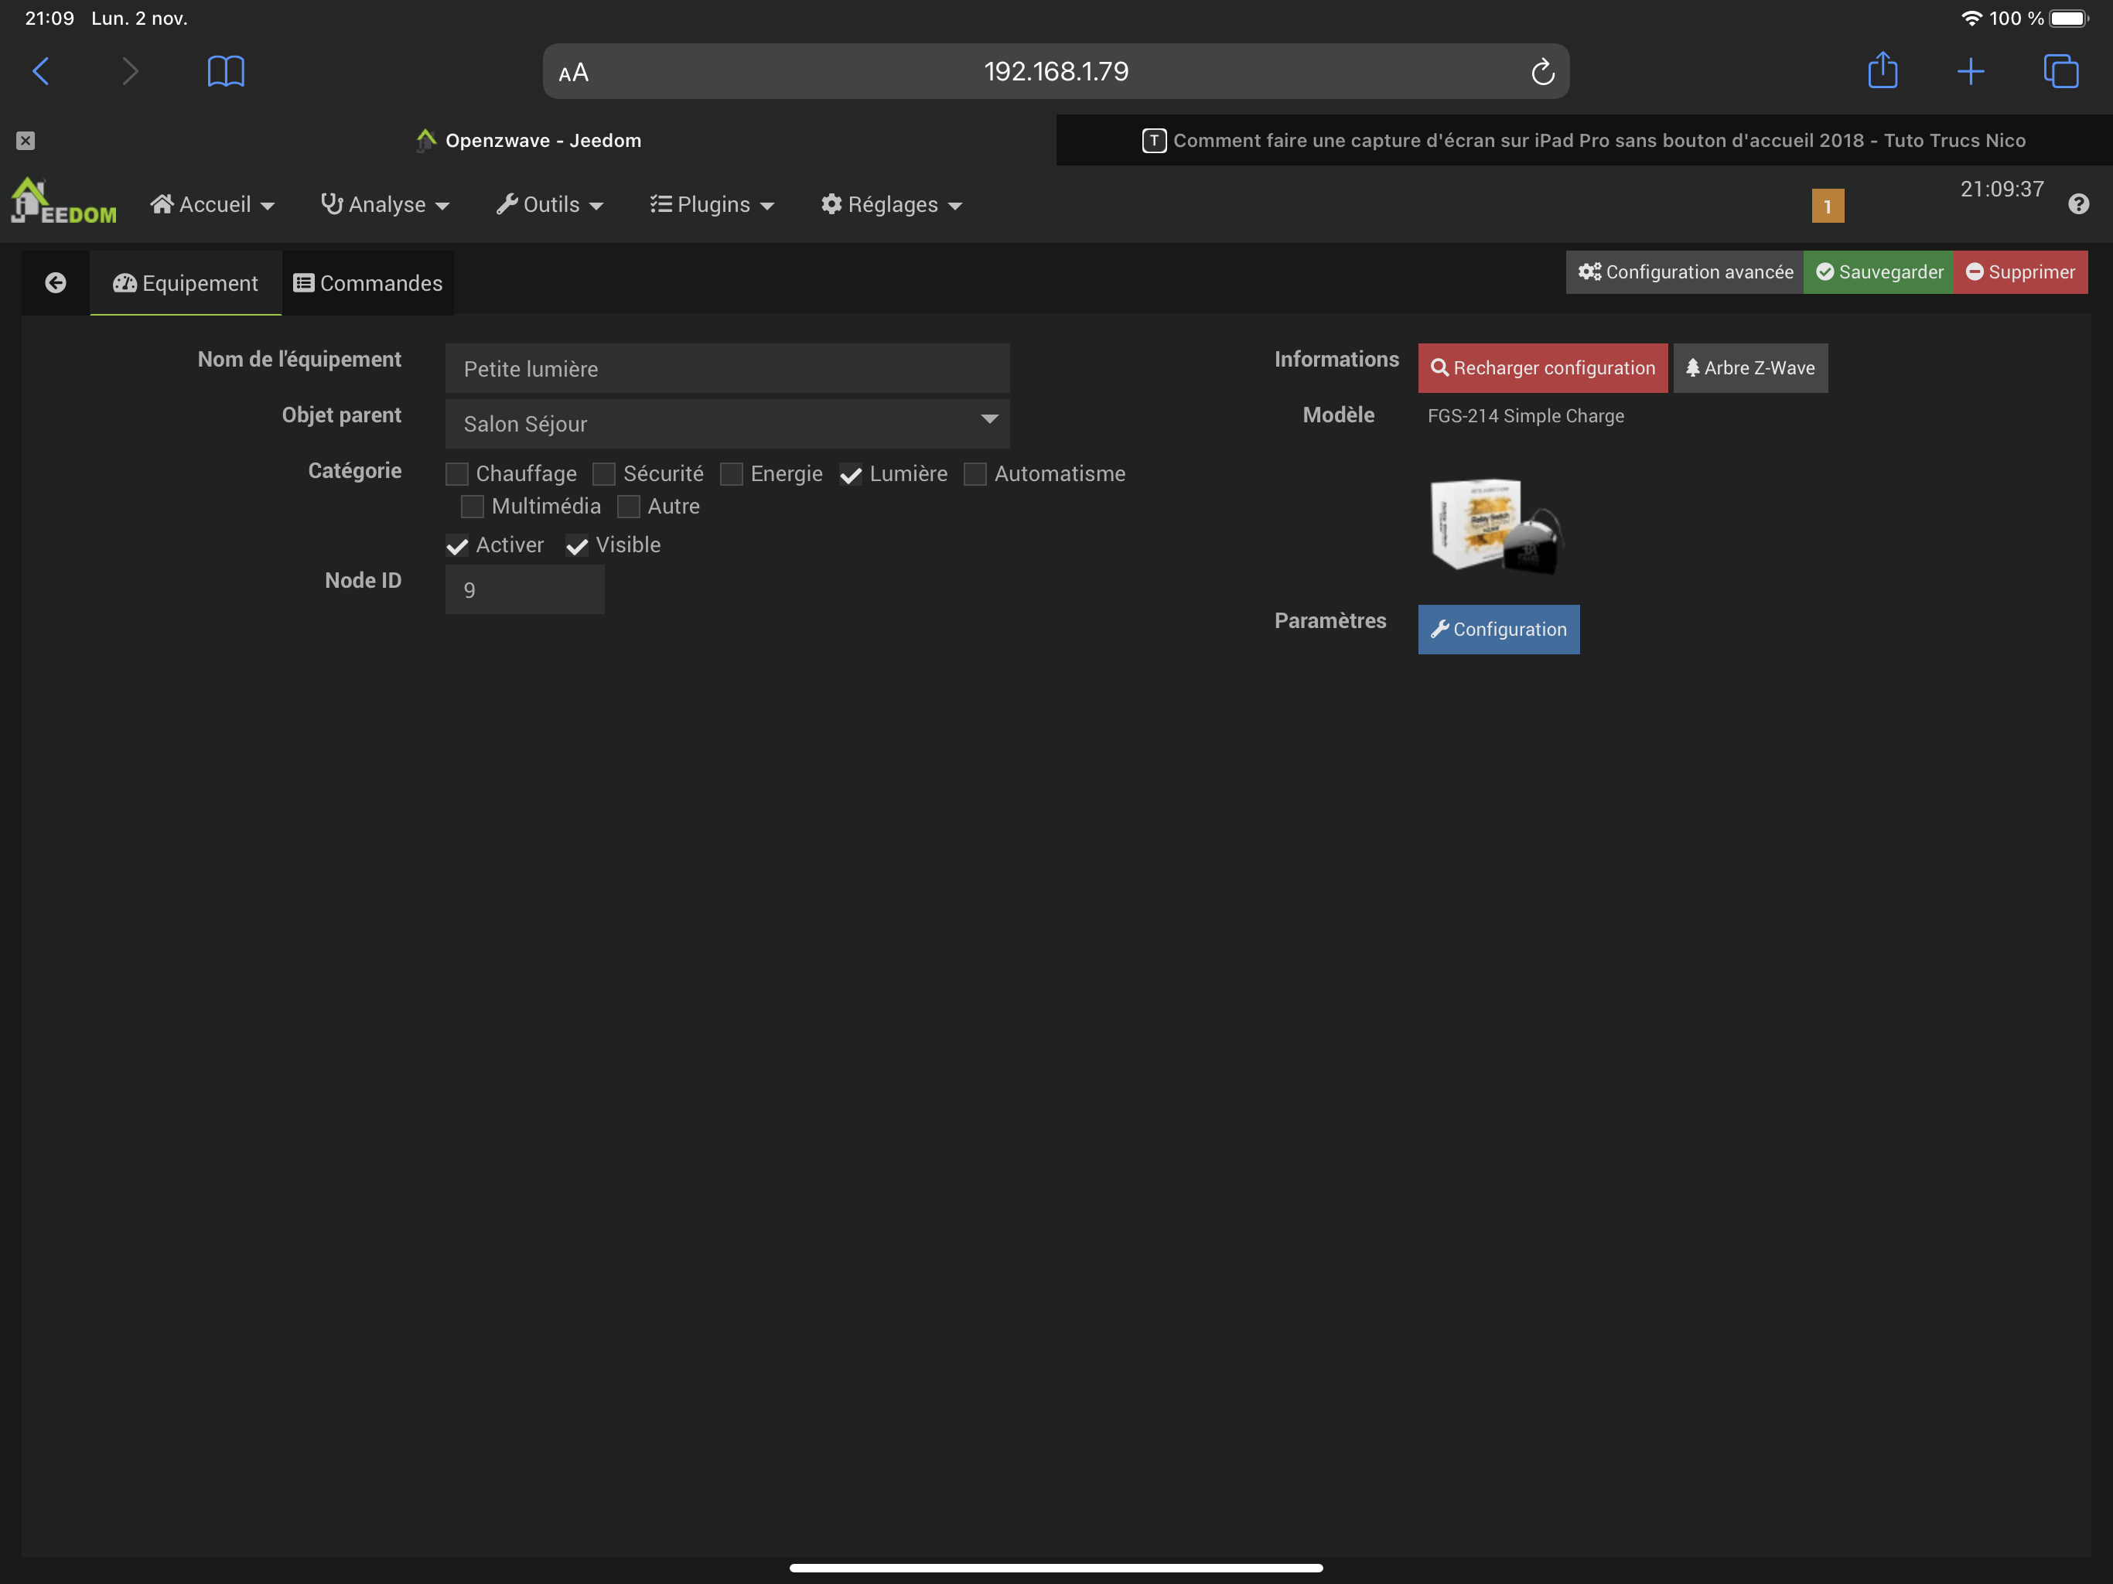This screenshot has height=1584, width=2113.
Task: Click the Sauvegarder button
Action: 1878,272
